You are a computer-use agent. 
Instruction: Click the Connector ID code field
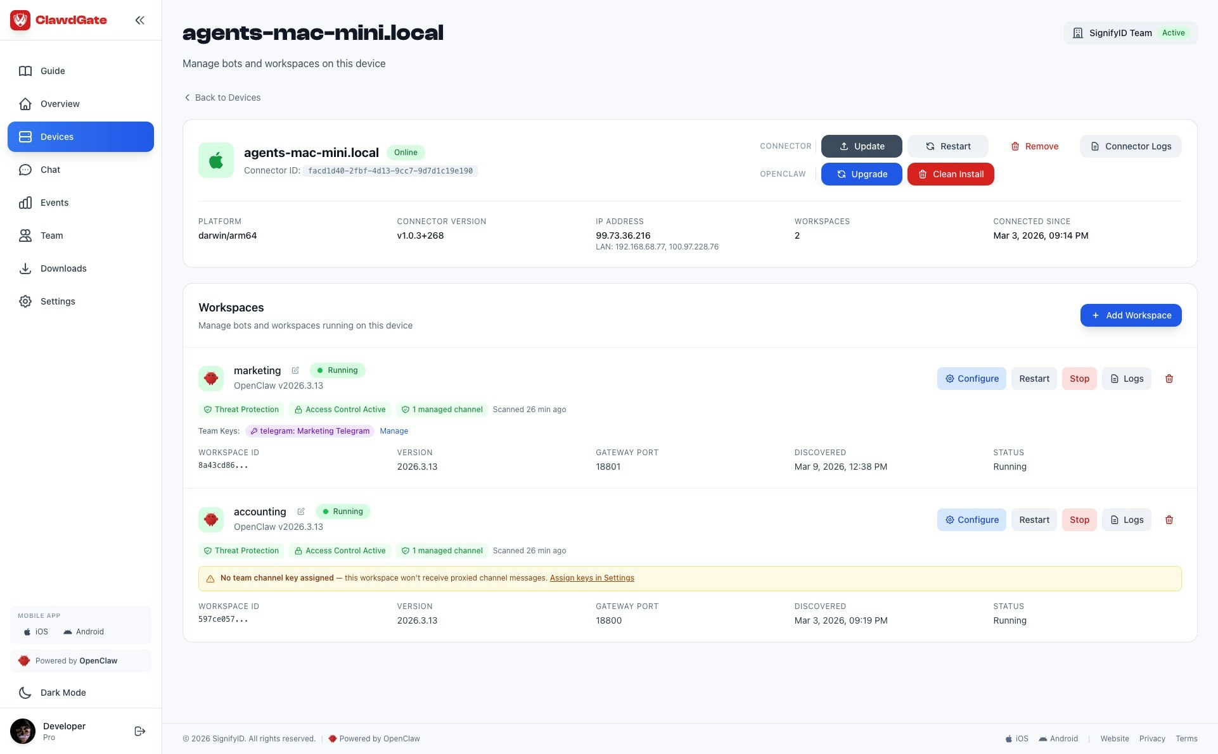(390, 171)
